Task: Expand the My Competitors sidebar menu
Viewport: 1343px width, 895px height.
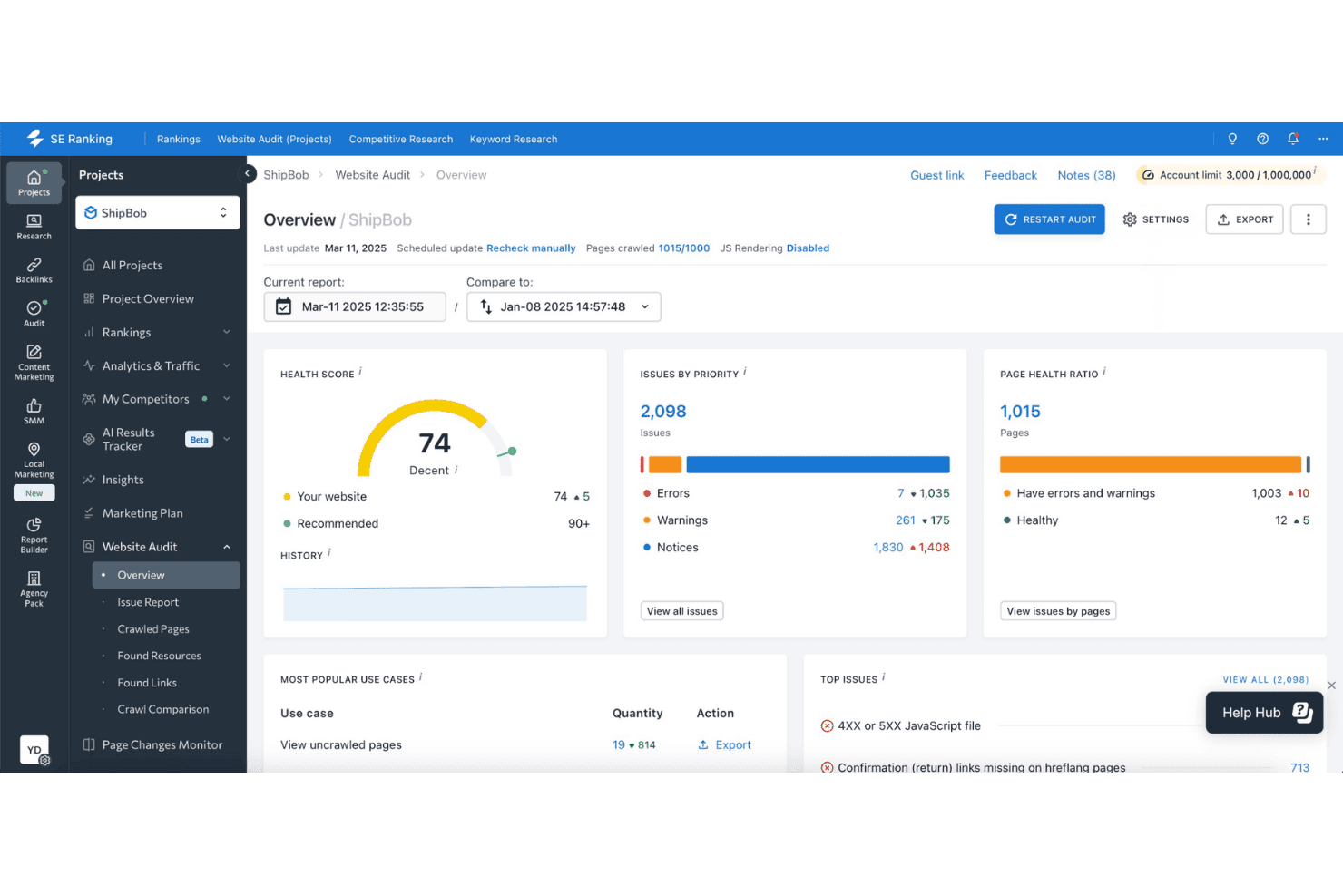Action: (x=227, y=399)
